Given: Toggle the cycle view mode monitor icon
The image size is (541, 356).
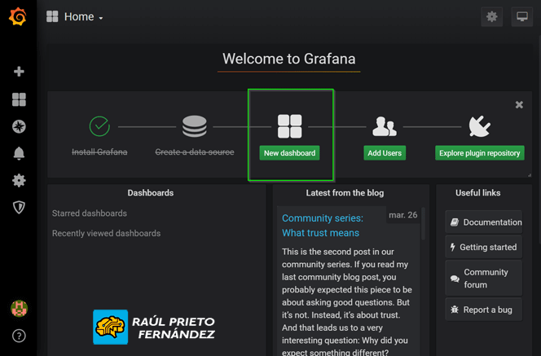Looking at the screenshot, I should tap(522, 16).
